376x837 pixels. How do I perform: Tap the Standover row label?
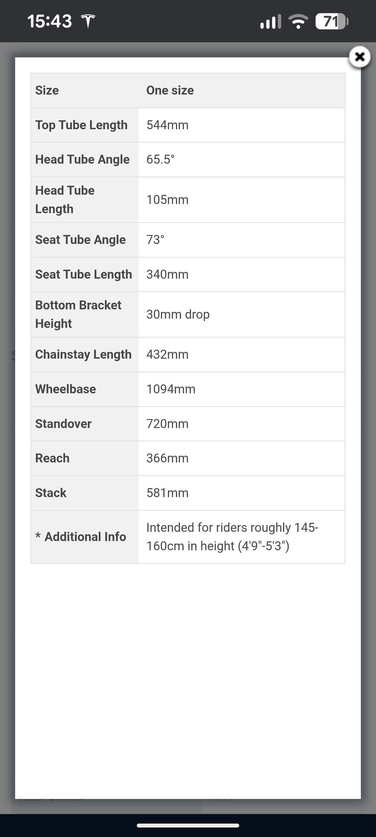(x=63, y=424)
